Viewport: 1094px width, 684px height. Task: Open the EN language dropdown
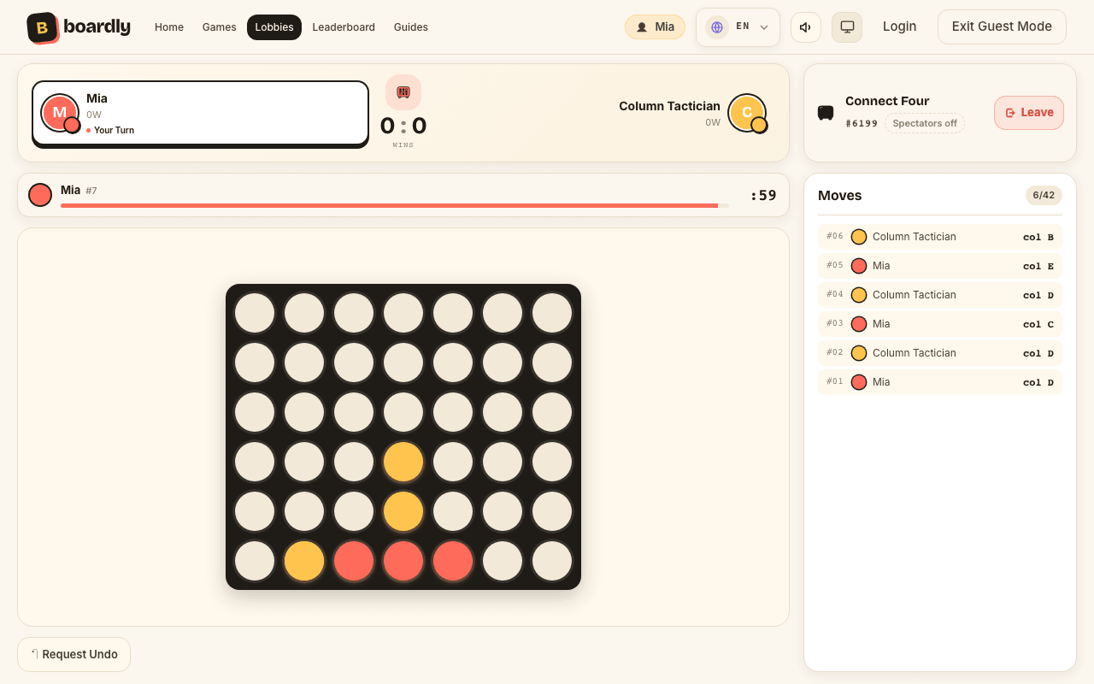tap(738, 27)
